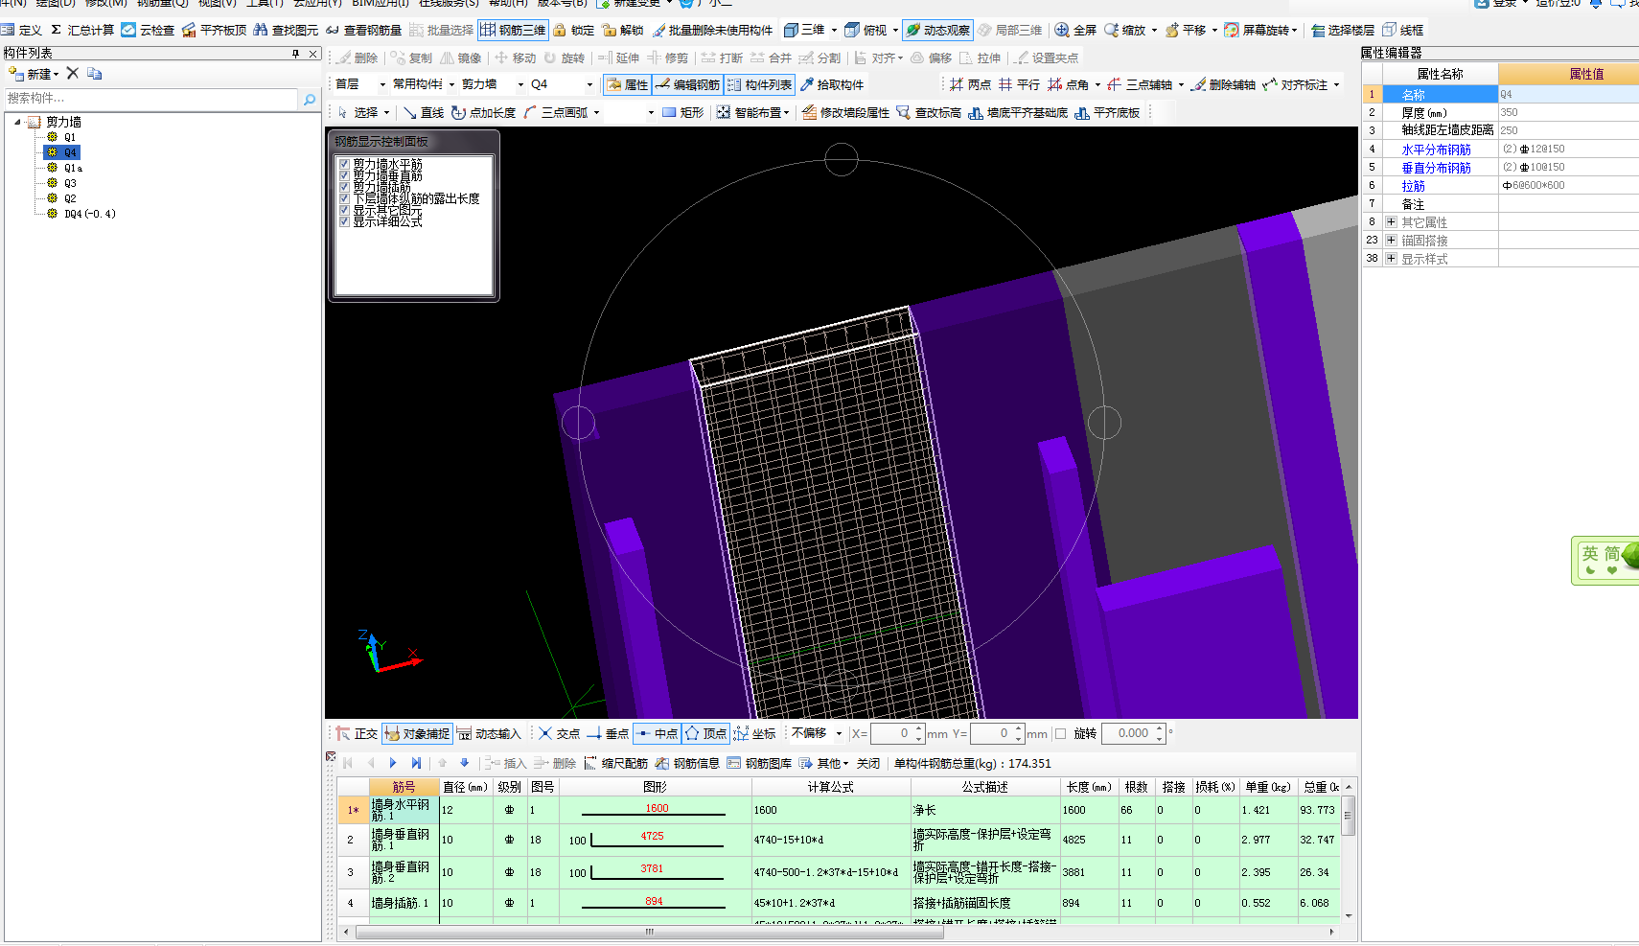The height and width of the screenshot is (946, 1639).
Task: Open 钢筋图库 rebar library
Action: point(759,764)
